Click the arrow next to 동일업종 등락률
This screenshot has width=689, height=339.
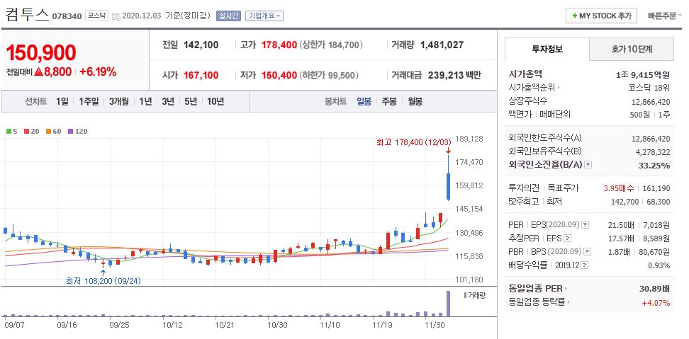[x=568, y=302]
